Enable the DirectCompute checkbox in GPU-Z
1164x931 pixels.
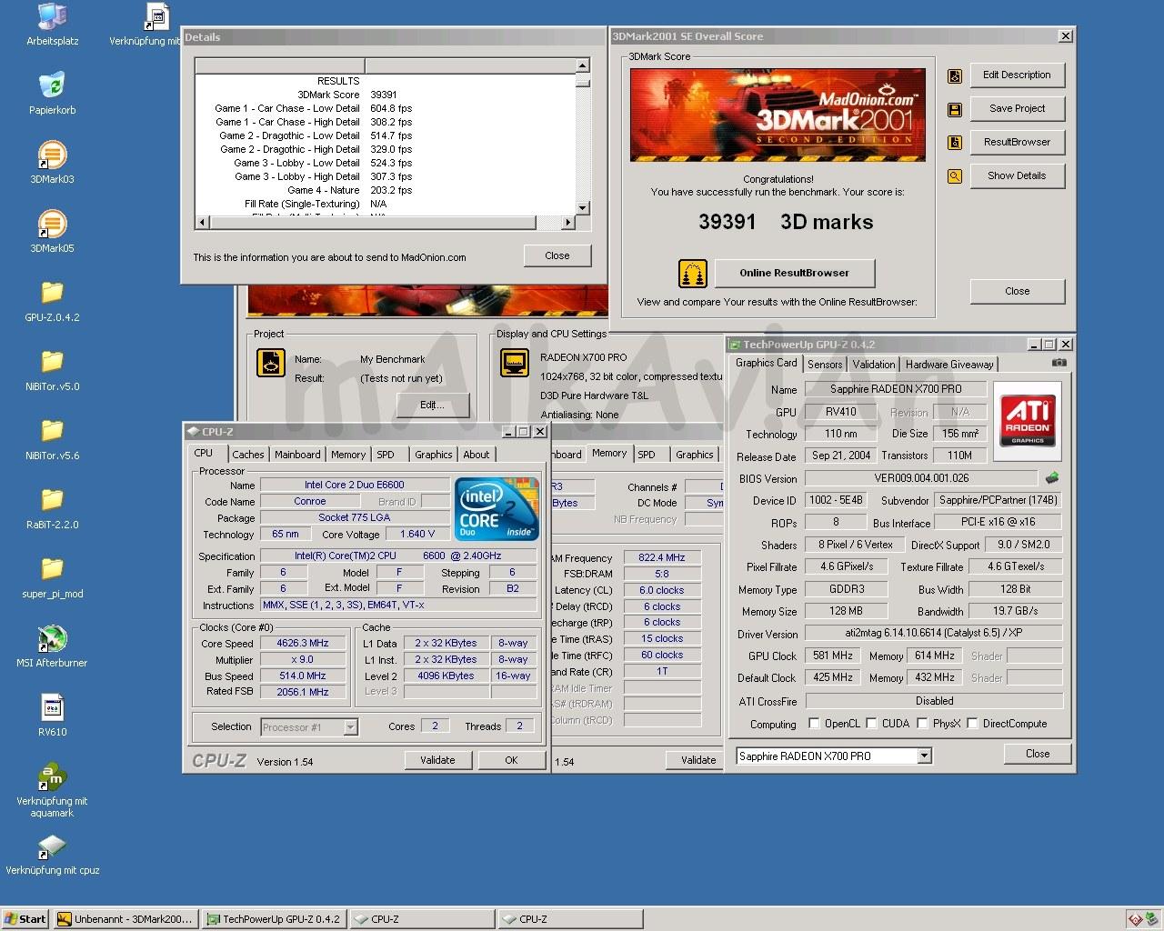click(972, 724)
